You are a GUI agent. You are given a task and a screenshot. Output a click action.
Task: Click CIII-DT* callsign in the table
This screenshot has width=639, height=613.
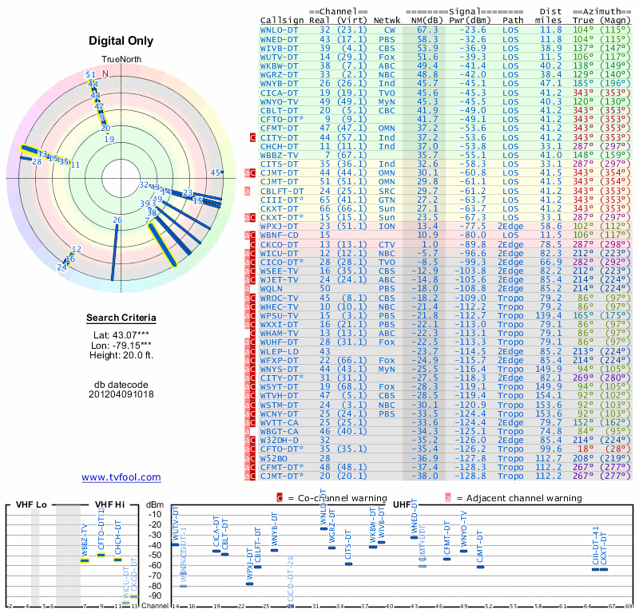[282, 200]
